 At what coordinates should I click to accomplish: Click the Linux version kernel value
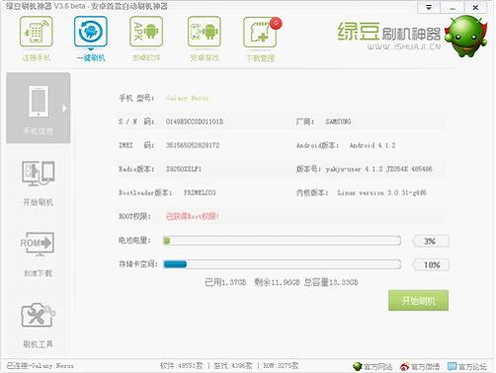(381, 192)
